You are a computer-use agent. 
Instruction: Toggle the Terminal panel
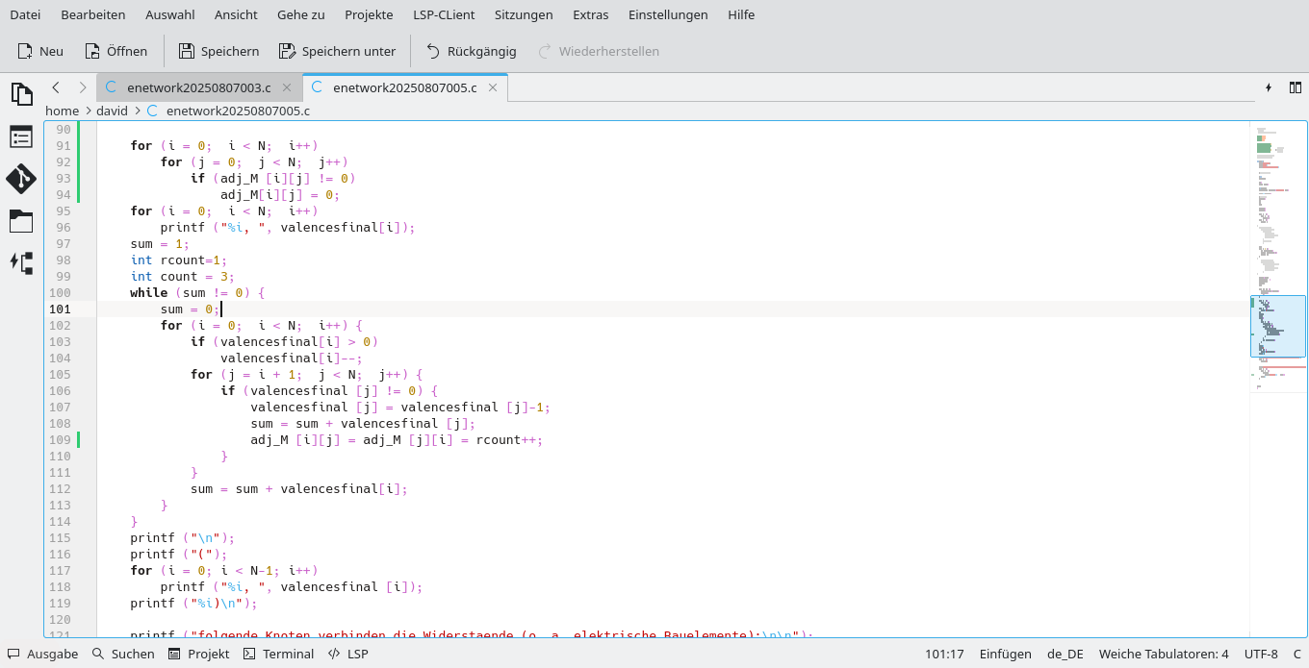(278, 654)
